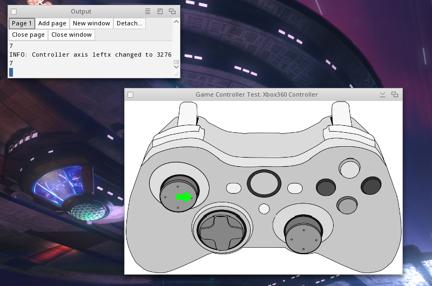
Task: Click the New window button
Action: point(91,23)
